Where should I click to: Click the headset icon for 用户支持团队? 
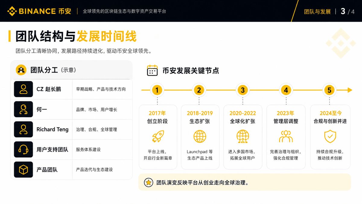point(24,149)
